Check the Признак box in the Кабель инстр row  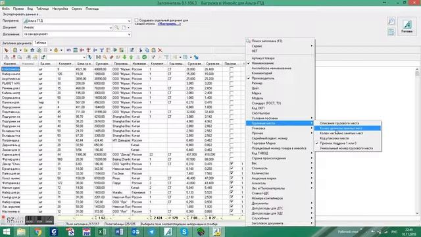tap(232, 93)
